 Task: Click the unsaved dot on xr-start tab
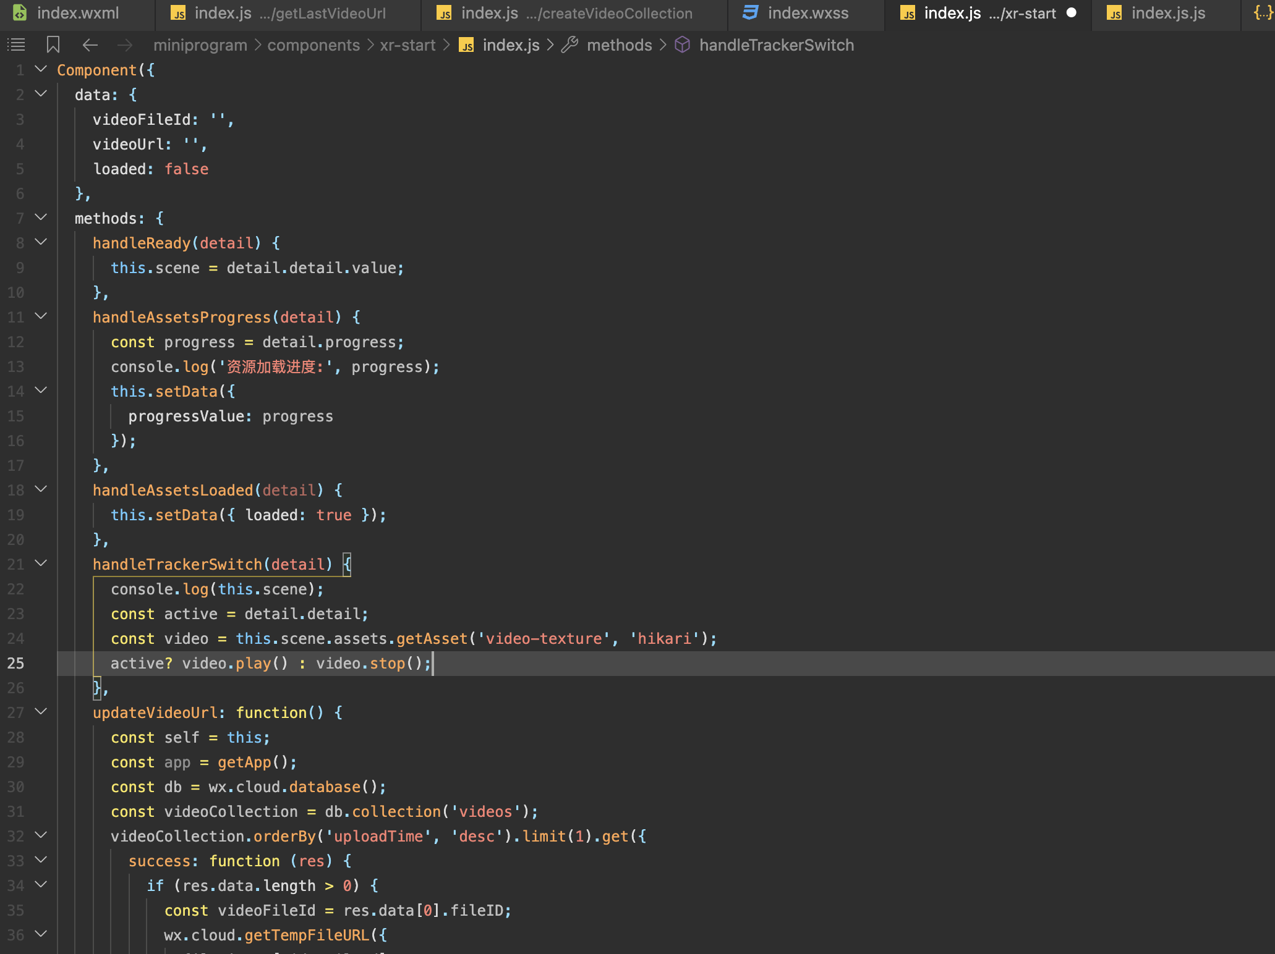(x=1072, y=12)
